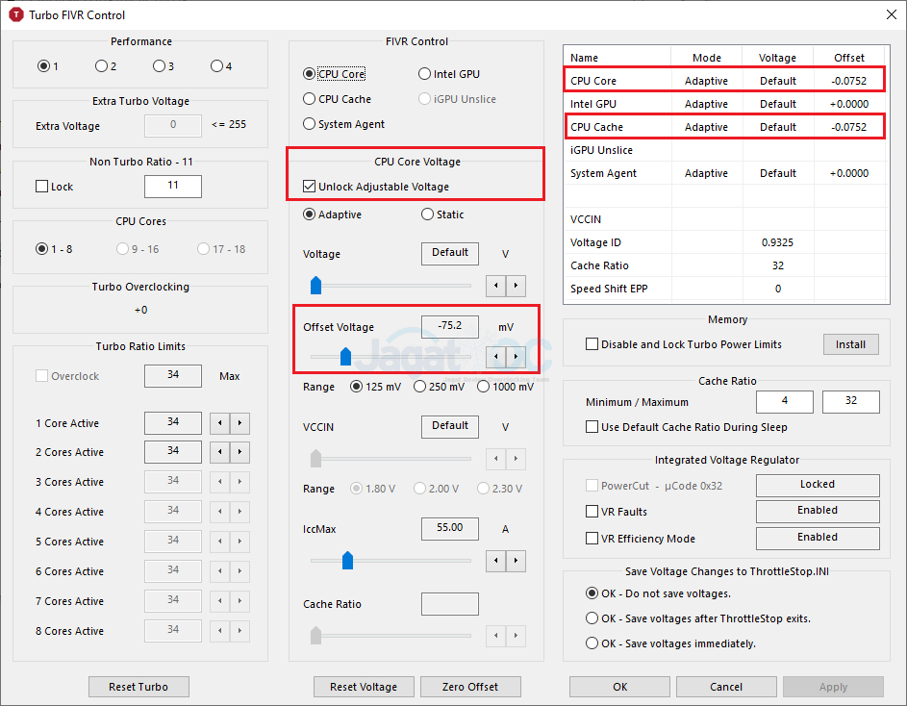This screenshot has height=706, width=907.
Task: Select Performance profile 1
Action: [x=47, y=66]
